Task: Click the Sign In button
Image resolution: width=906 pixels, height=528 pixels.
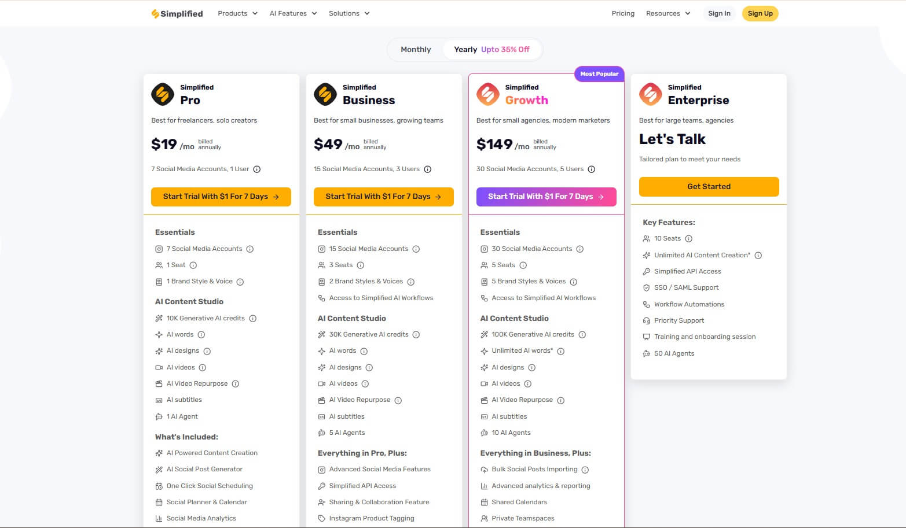Action: click(x=719, y=13)
